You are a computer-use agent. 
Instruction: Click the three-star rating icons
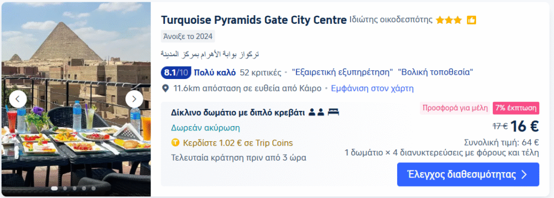(449, 20)
